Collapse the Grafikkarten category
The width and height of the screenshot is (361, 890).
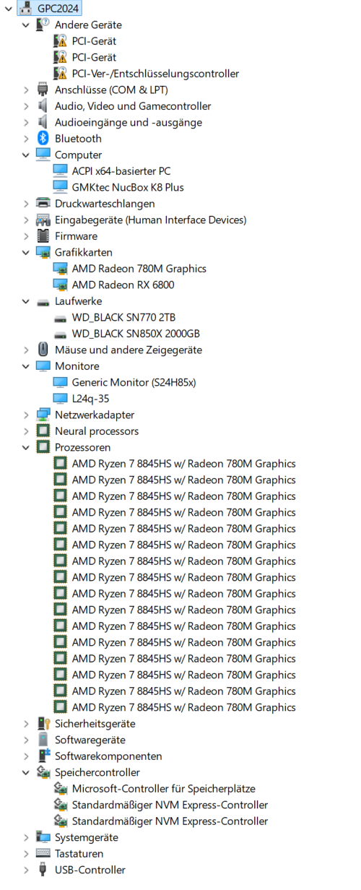coord(26,252)
